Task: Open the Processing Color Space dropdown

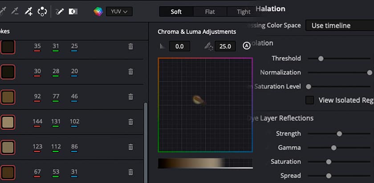Action: point(340,25)
